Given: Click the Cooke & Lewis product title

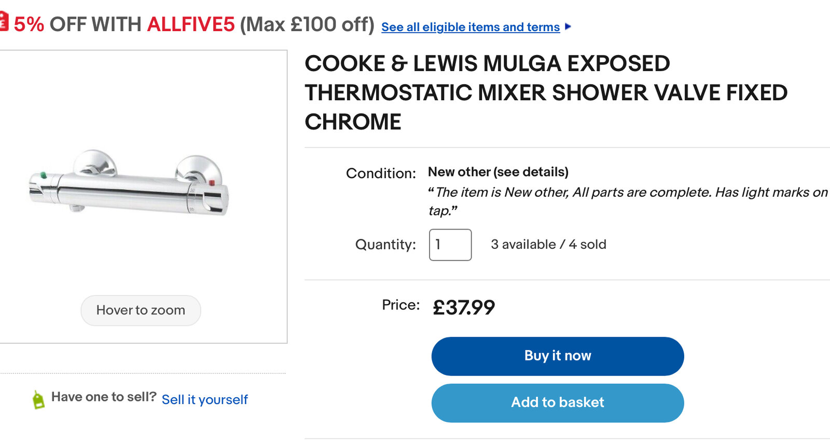Looking at the screenshot, I should point(545,92).
